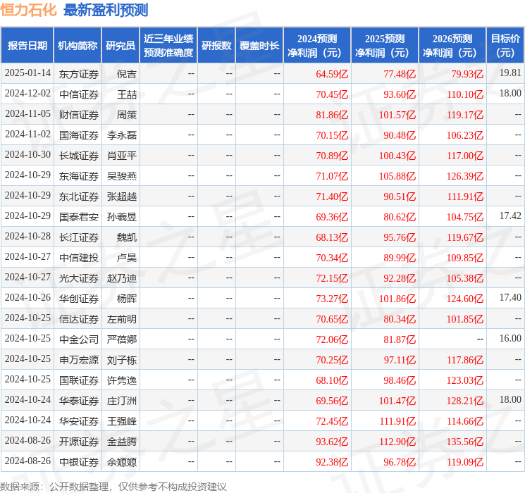Select analyst 余嫄嫄 from 中银证券
Image resolution: width=525 pixels, height=493 pixels.
[x=122, y=462]
